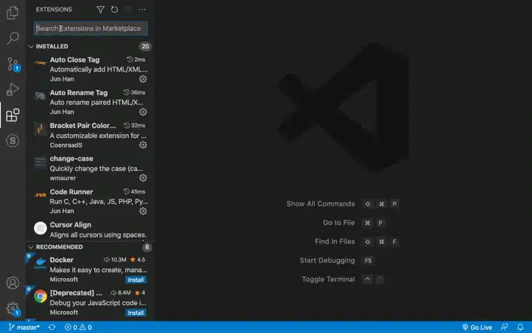Focus the Search Extensions in Marketplace field
532x333 pixels.
[x=90, y=28]
